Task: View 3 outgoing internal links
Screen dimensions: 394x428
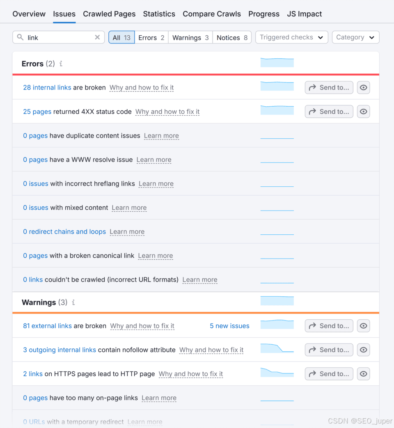Action: pos(60,350)
